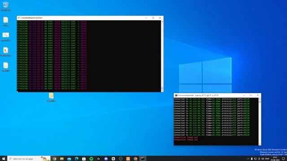
Task: Maximize the Kommandoprompt paping window
Action: click(x=251, y=95)
